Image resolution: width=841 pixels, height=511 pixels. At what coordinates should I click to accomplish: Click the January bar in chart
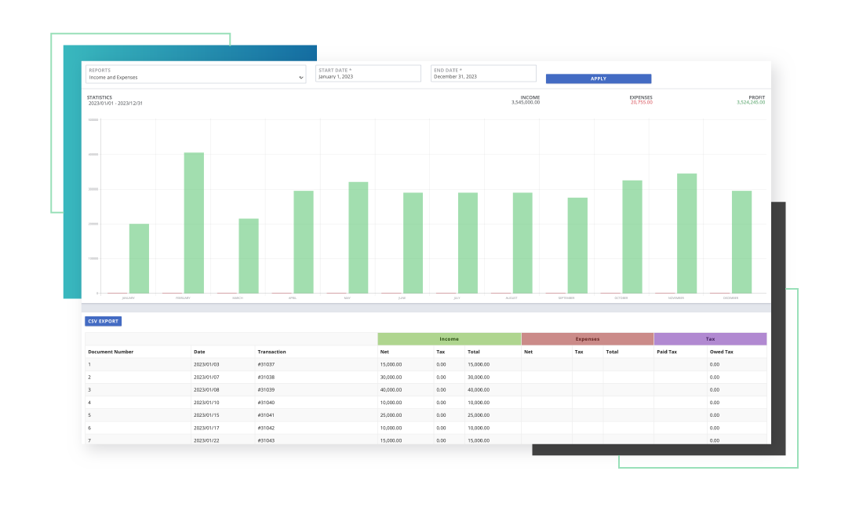pyautogui.click(x=139, y=258)
